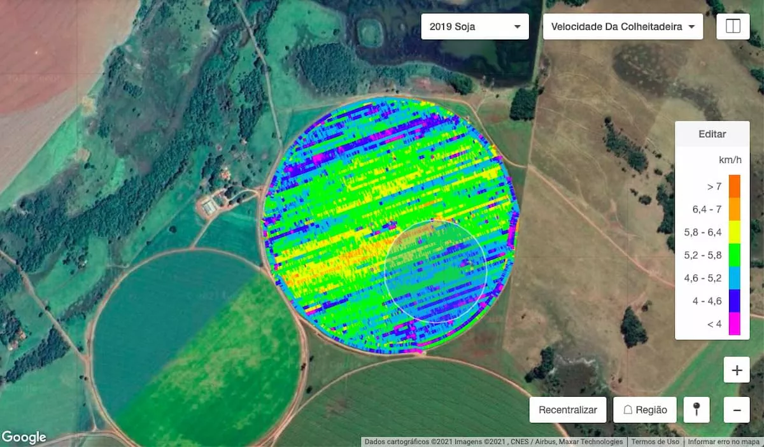Click inside the white circle region on field
The width and height of the screenshot is (764, 447).
[x=435, y=271]
